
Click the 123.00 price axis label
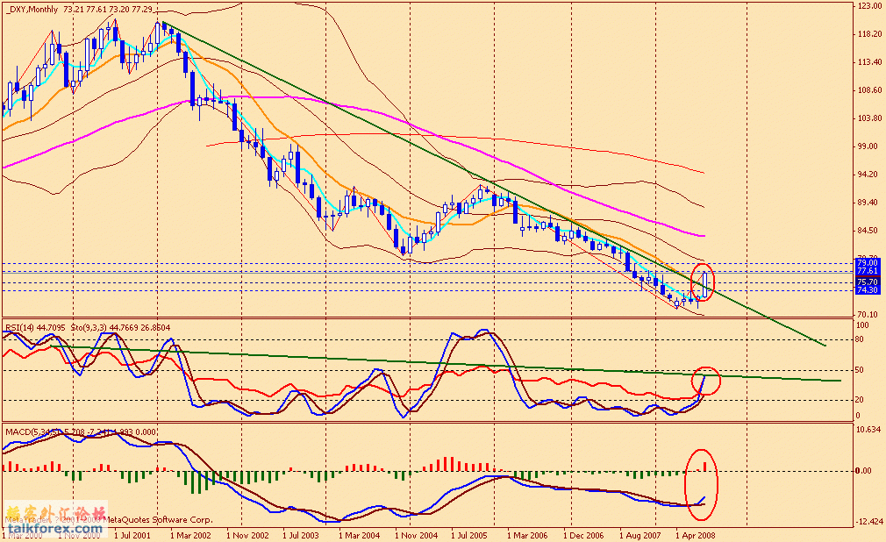(869, 5)
